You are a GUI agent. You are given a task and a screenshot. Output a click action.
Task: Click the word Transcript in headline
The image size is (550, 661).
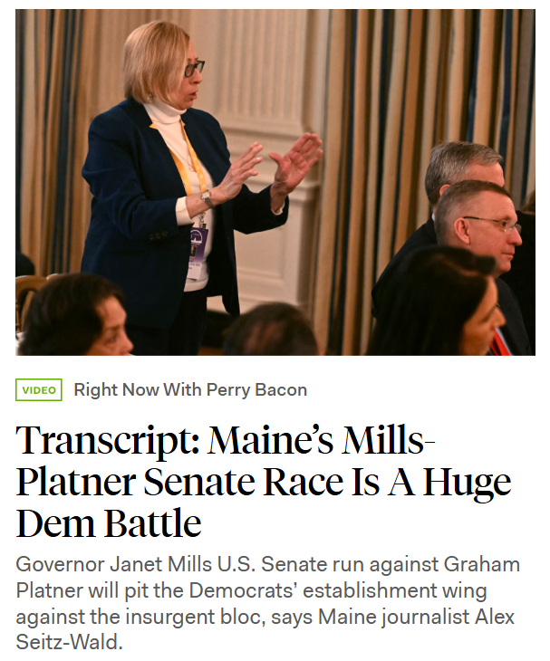pyautogui.click(x=108, y=441)
